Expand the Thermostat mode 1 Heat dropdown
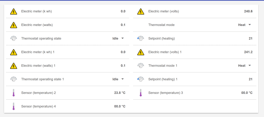 pyautogui.click(x=244, y=66)
